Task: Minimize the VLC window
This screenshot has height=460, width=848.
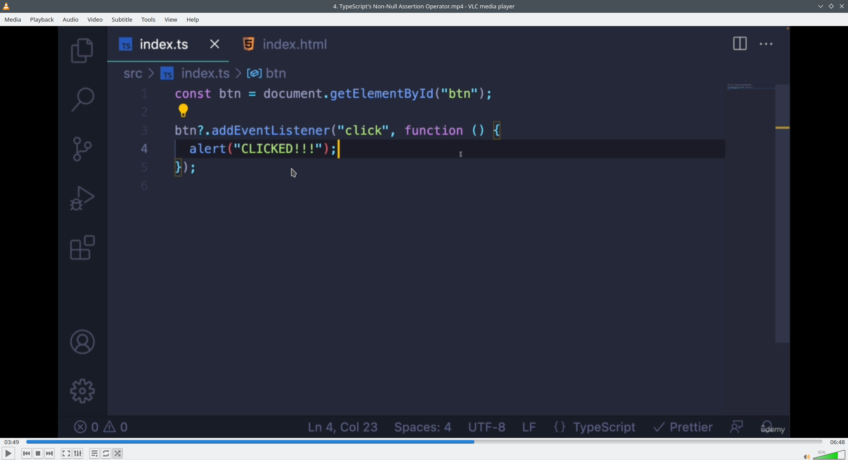Action: (x=821, y=6)
